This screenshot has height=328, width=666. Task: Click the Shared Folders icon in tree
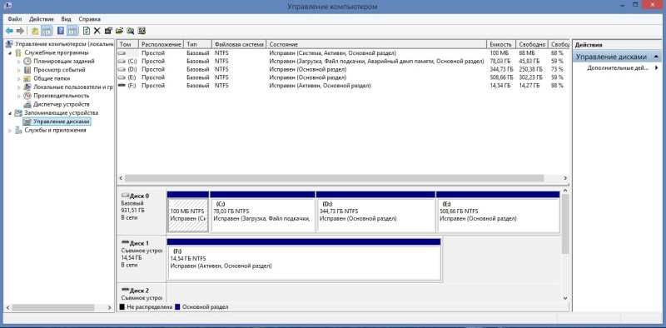27,78
